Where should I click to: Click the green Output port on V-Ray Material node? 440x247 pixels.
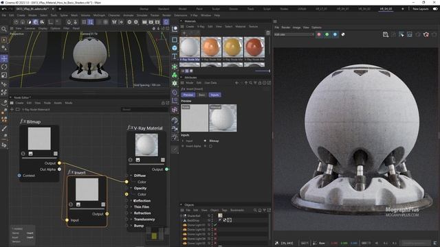(x=166, y=169)
